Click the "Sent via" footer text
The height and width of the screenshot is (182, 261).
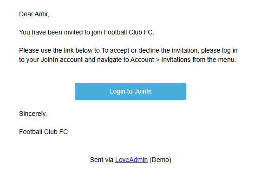pyautogui.click(x=102, y=160)
